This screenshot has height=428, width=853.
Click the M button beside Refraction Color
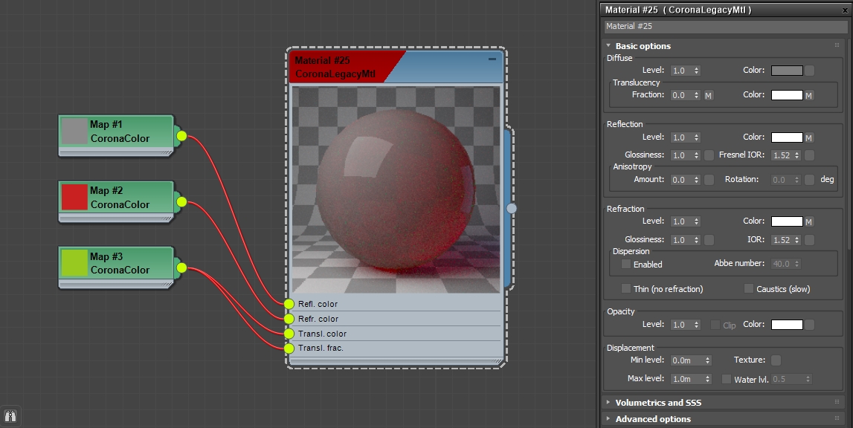811,221
